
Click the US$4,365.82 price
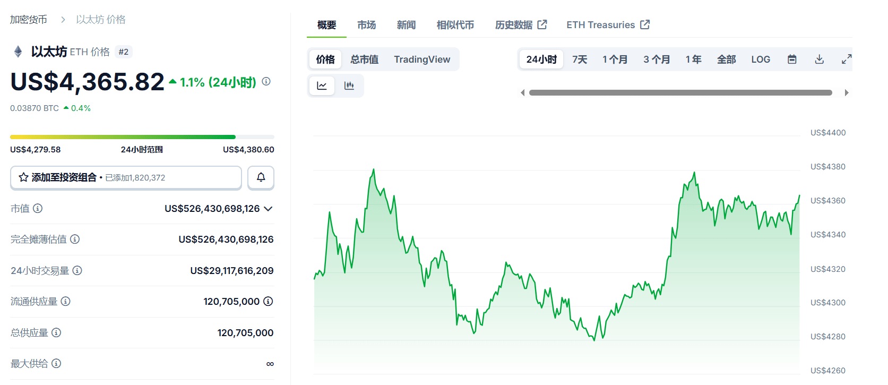click(88, 82)
